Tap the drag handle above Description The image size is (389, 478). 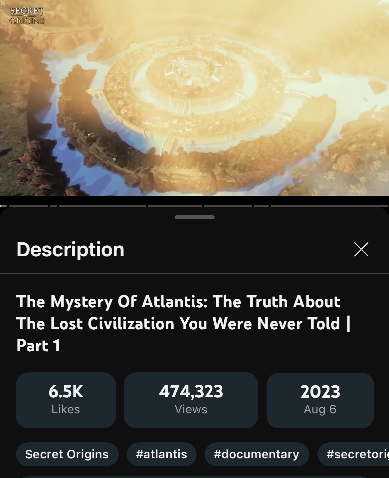[195, 217]
